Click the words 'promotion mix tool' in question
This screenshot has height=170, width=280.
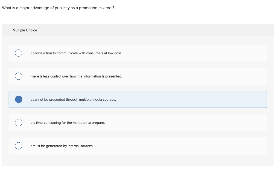pyautogui.click(x=96, y=8)
